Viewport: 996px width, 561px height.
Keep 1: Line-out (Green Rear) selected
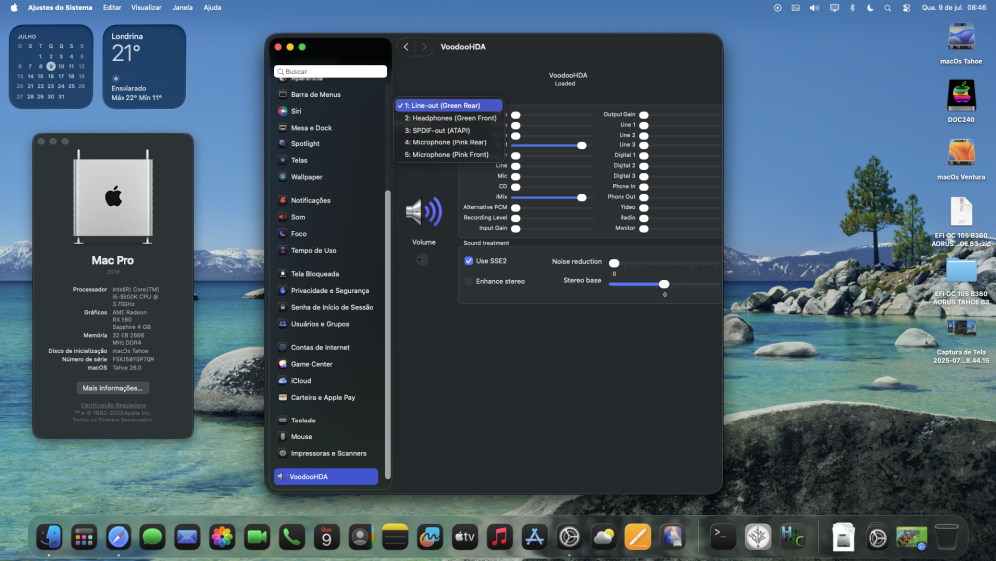449,106
